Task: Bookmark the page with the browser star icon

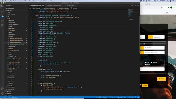Action: 162,7
